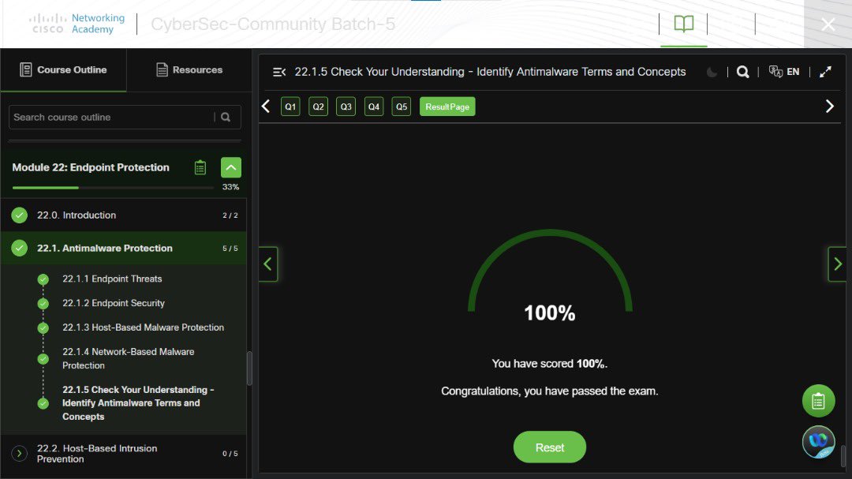The width and height of the screenshot is (852, 479).
Task: Click the magnifier in course outline search
Action: 226,117
